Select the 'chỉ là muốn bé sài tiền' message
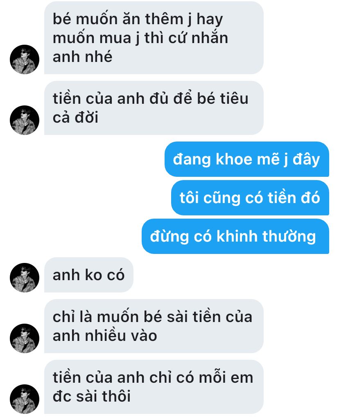Screen dimensions: 339x418 tap(154, 326)
